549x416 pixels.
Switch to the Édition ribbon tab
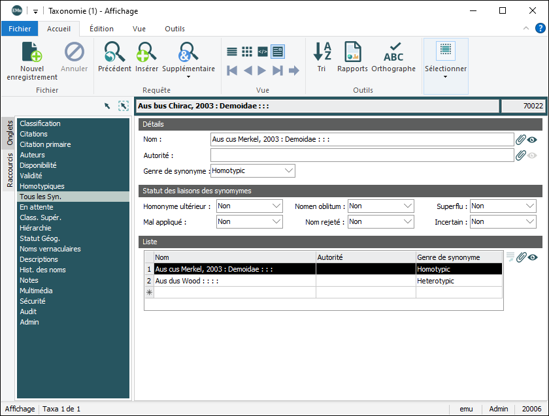coord(101,29)
